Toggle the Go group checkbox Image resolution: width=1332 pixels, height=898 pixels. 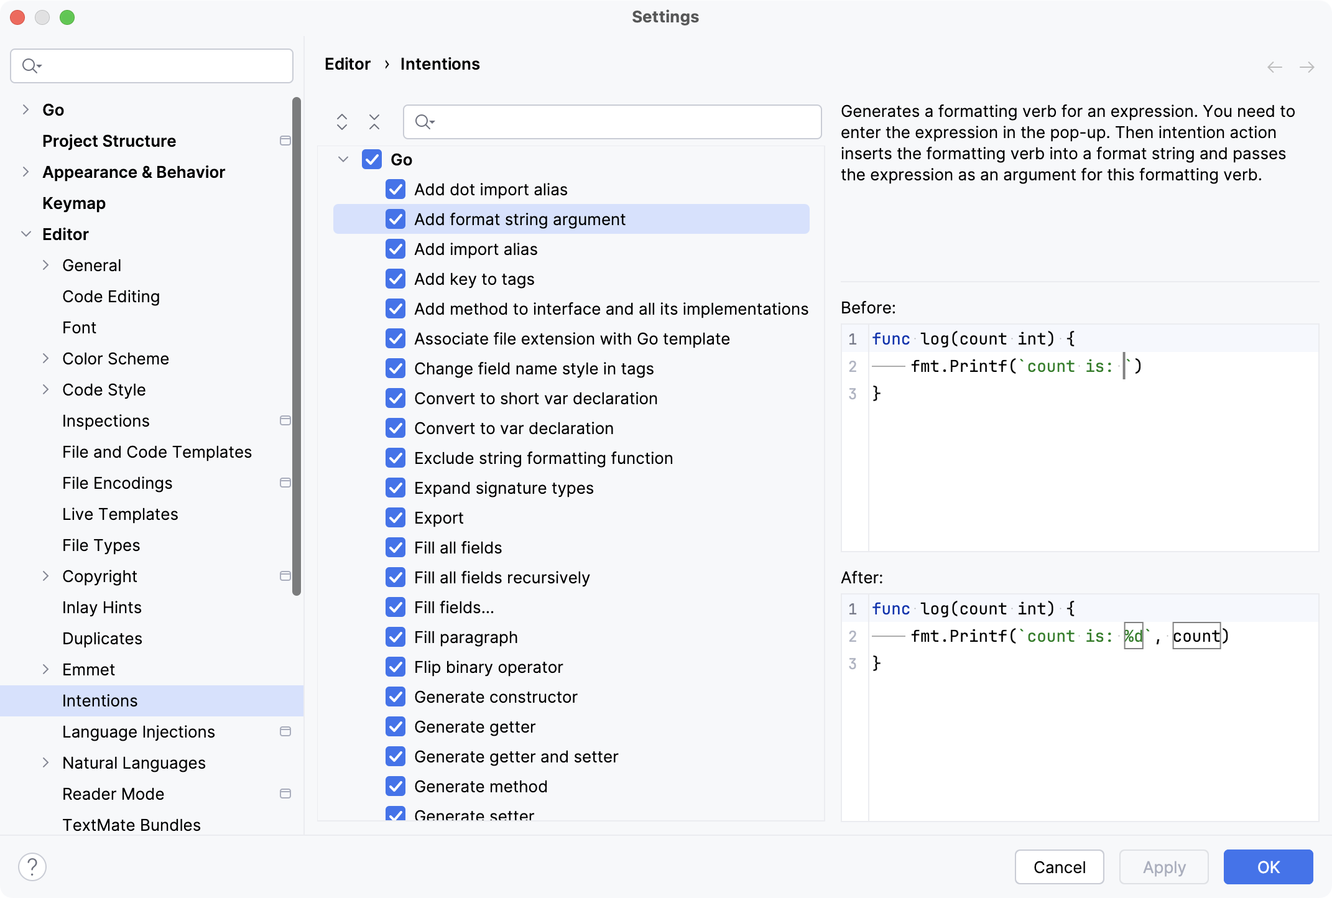(x=371, y=159)
